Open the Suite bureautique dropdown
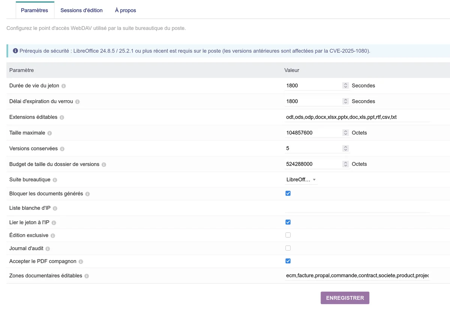The width and height of the screenshot is (450, 310). click(x=301, y=179)
